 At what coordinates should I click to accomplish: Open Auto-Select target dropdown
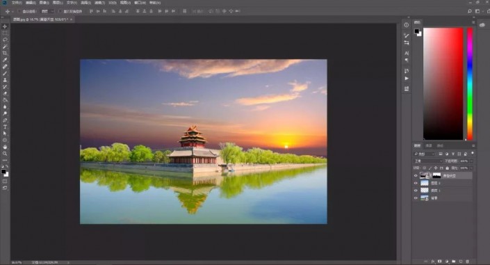47,11
